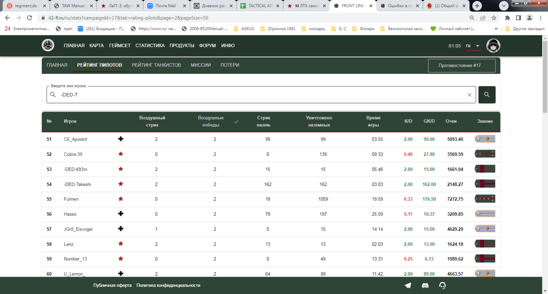Toggle sort checkmark beside Воздушные победы
Screen dimensions: 548x294
pos(236,122)
